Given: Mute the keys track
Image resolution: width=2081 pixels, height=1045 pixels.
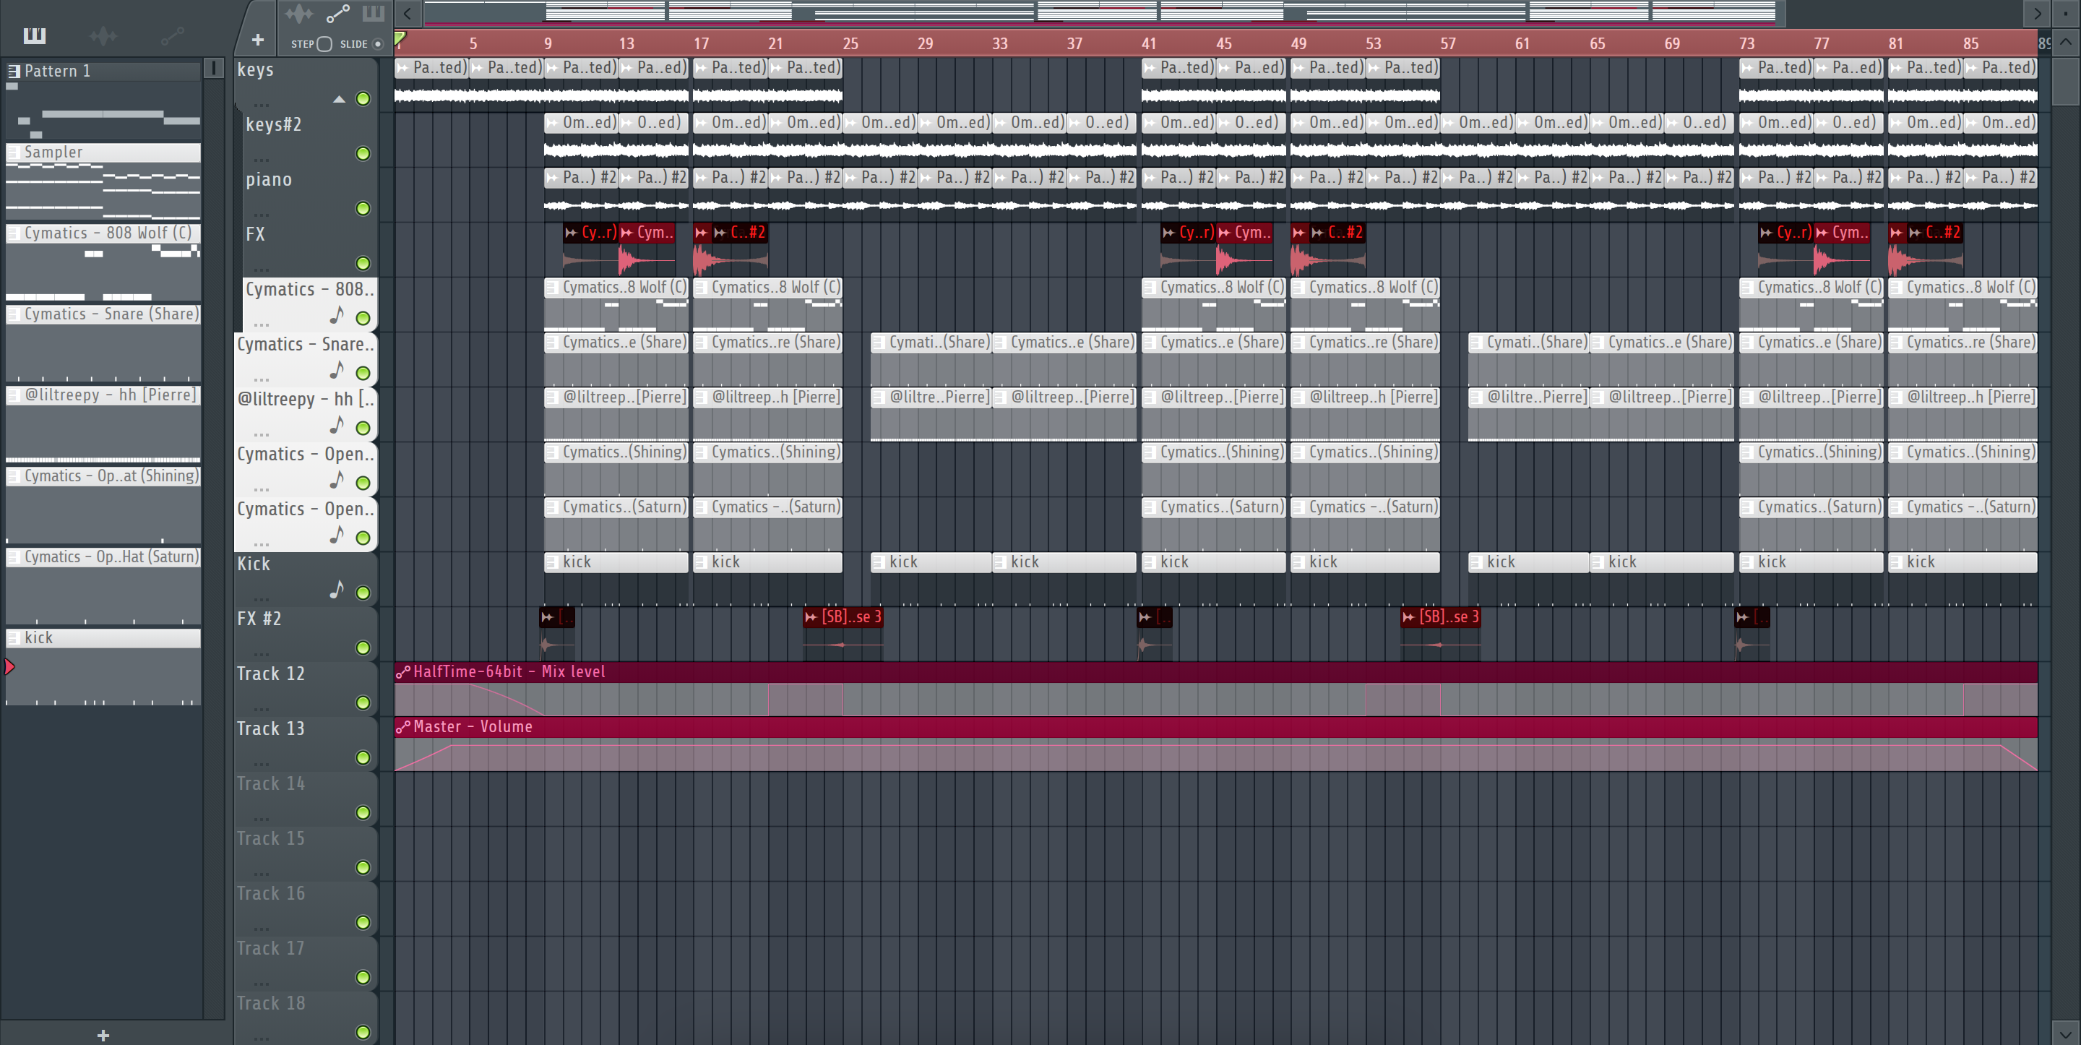Looking at the screenshot, I should pyautogui.click(x=363, y=98).
